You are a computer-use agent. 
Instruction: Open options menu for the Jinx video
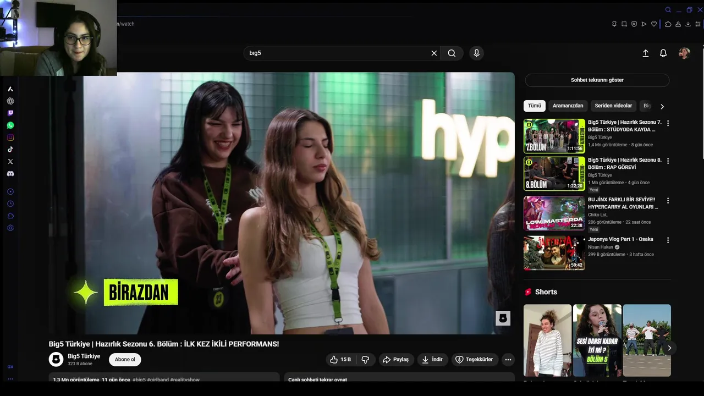click(668, 201)
